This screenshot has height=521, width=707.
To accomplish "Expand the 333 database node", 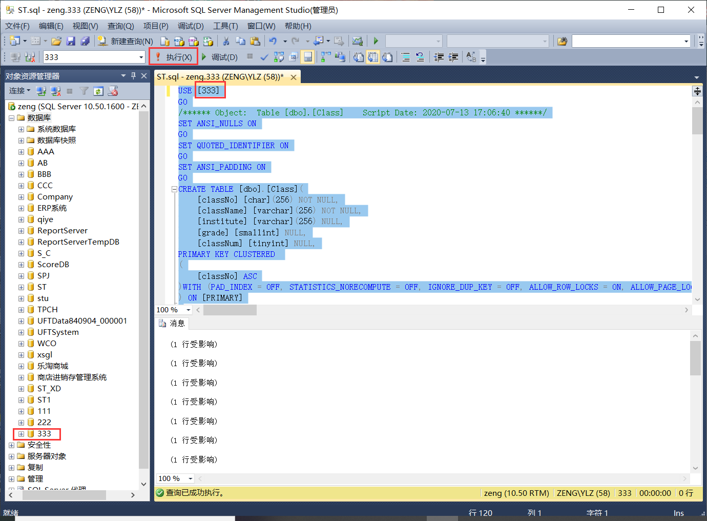I will 20,433.
